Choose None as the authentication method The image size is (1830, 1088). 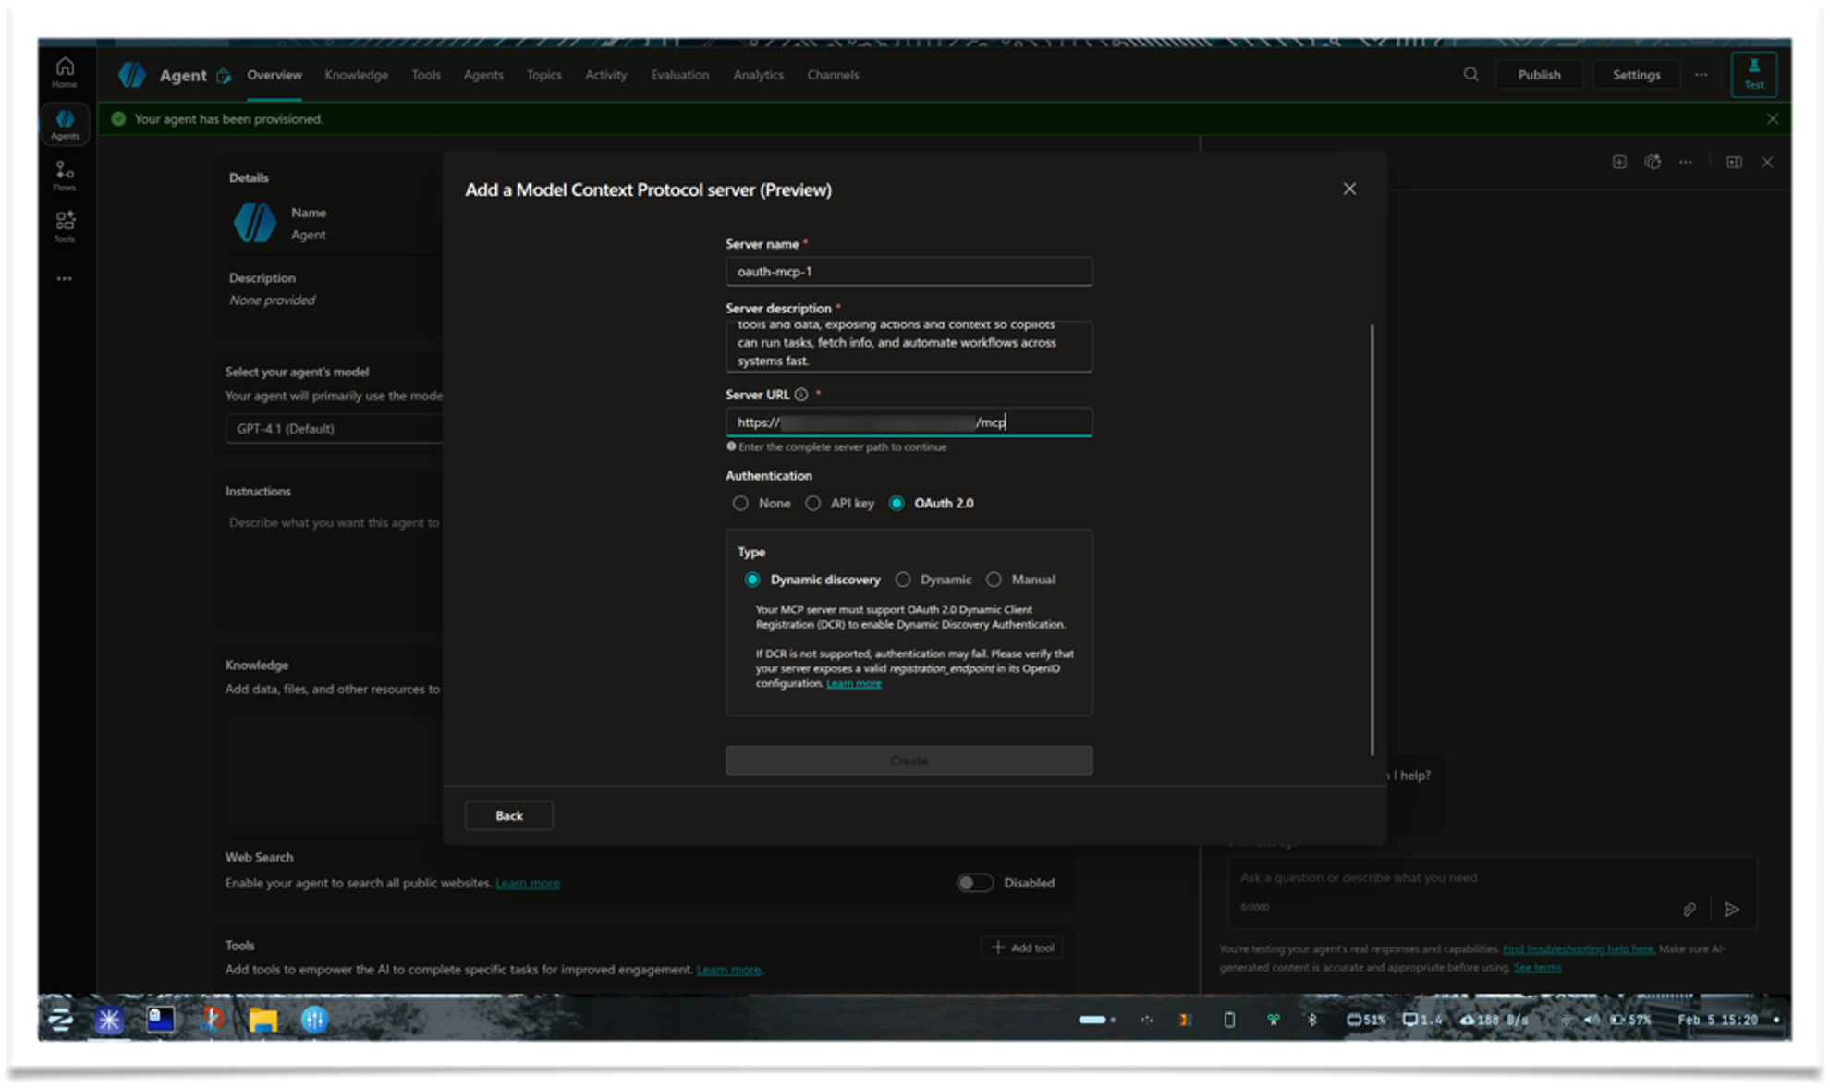(x=740, y=504)
